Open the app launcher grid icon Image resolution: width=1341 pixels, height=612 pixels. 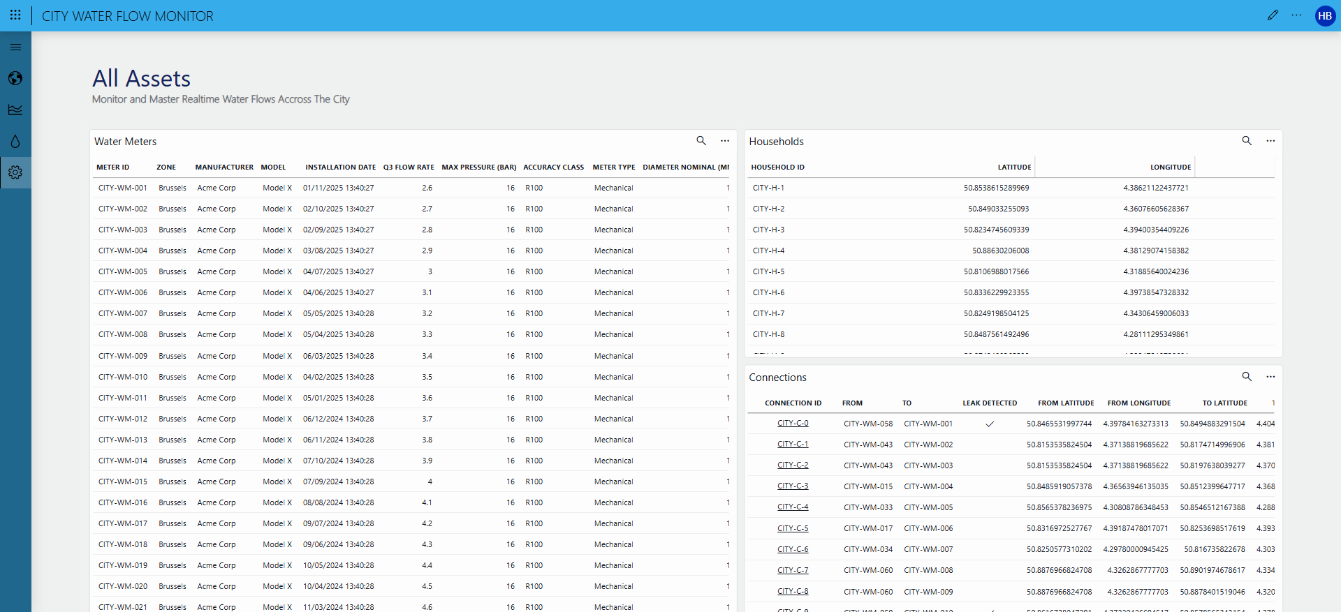pyautogui.click(x=15, y=15)
